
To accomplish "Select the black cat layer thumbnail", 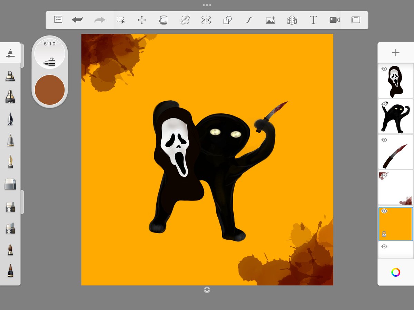I will (396, 116).
